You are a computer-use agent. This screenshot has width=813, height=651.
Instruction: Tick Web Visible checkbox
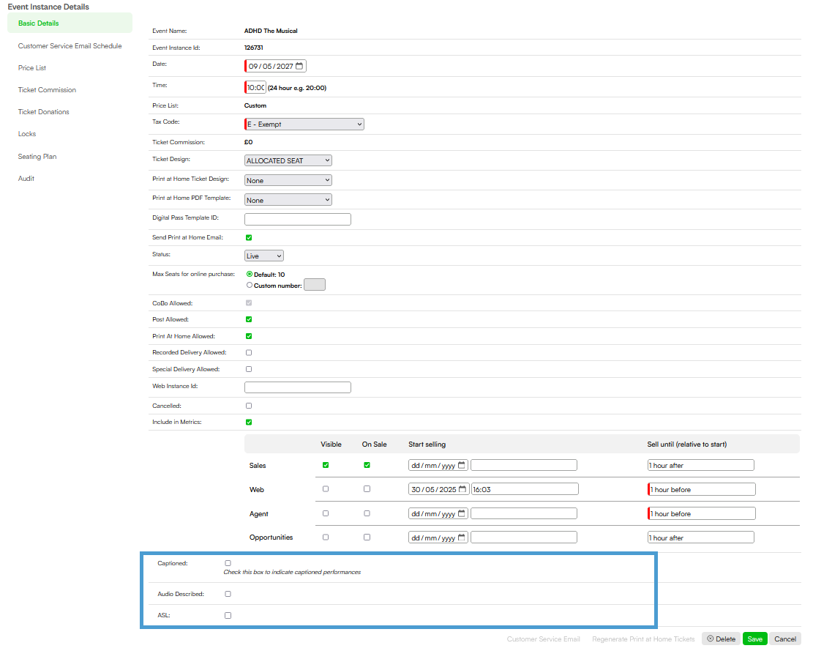(x=326, y=488)
